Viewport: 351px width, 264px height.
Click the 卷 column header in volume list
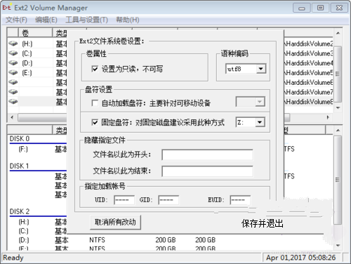35,33
